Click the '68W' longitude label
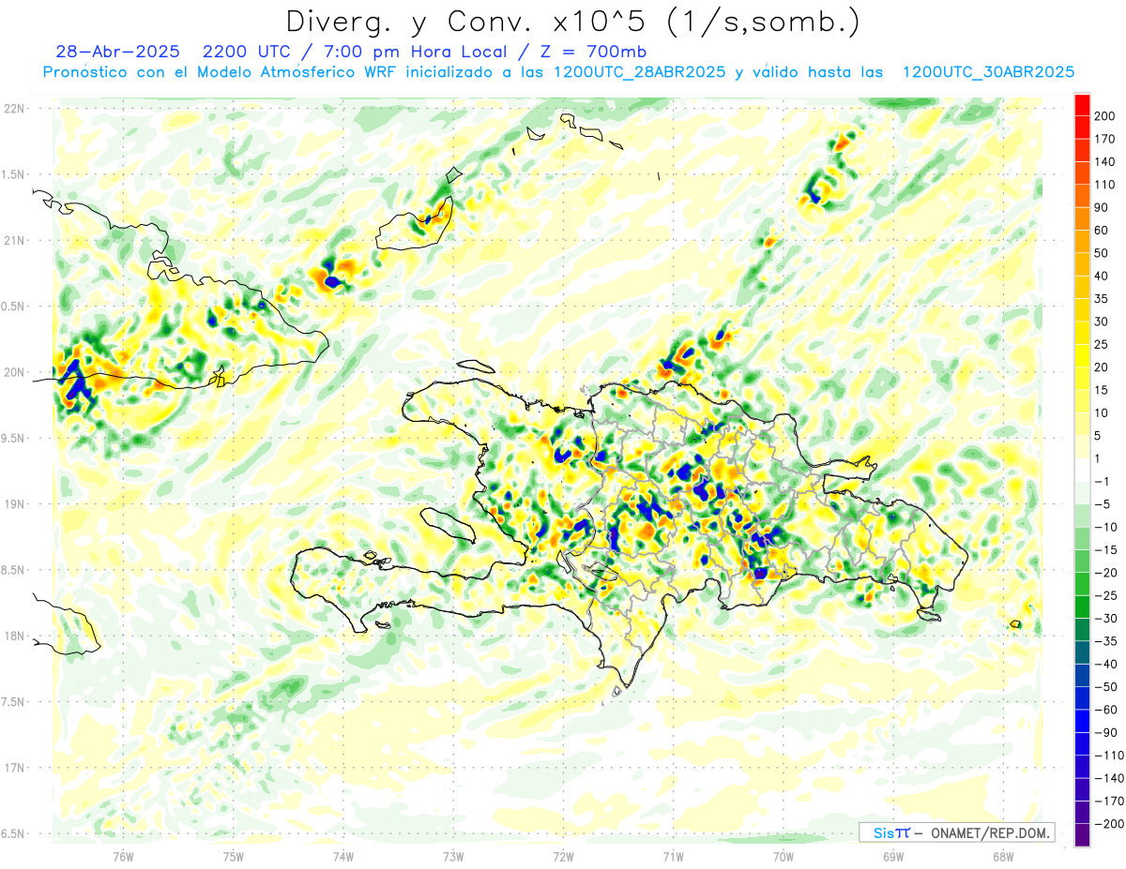The width and height of the screenshot is (1126, 869). [x=1003, y=856]
